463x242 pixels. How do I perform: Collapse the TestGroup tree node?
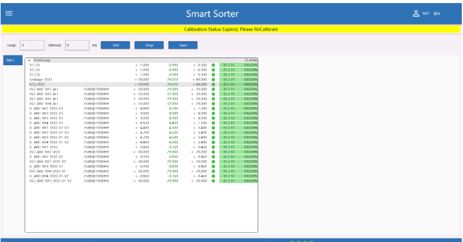click(x=29, y=60)
